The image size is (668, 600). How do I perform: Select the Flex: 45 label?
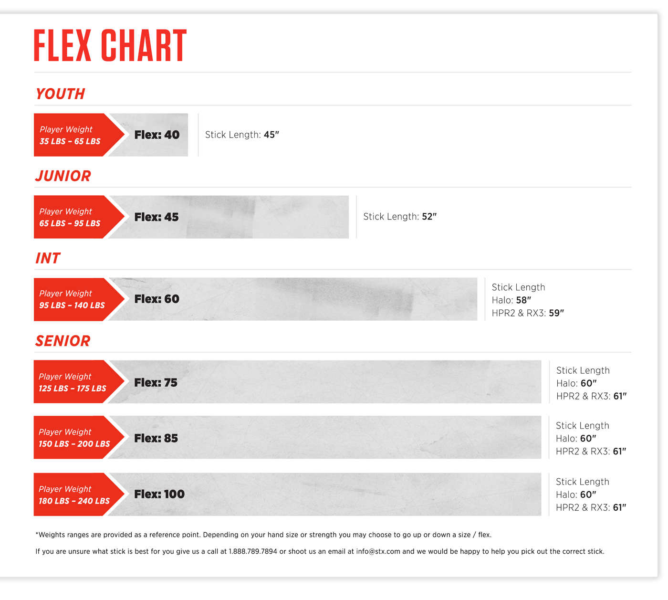(x=157, y=217)
